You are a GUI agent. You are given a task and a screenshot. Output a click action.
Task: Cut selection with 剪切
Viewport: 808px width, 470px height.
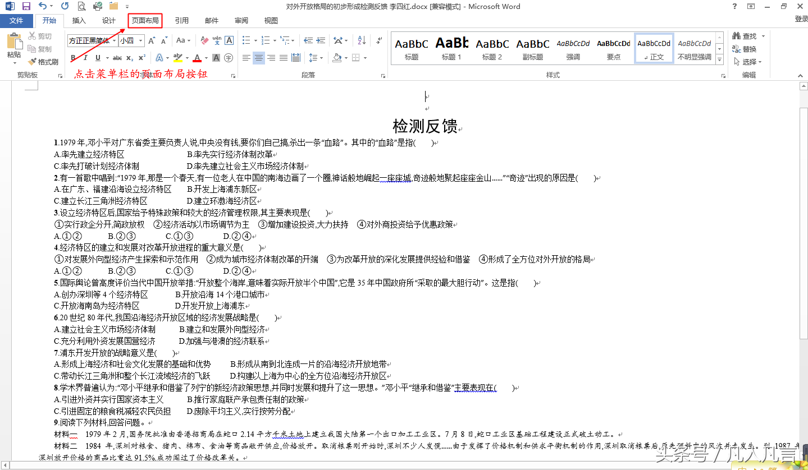pyautogui.click(x=40, y=36)
